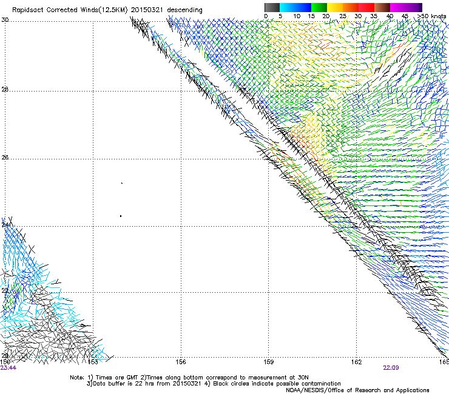Click the longitude label '156'
This screenshot has height=394, width=449.
click(x=181, y=362)
